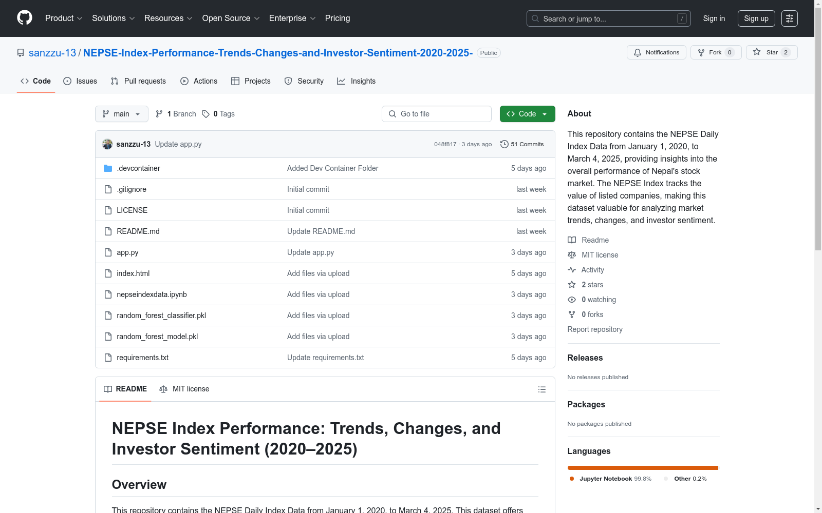Expand the Resources menu
The image size is (822, 513).
(x=169, y=18)
